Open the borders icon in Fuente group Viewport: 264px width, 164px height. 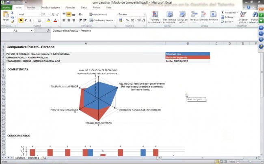pyautogui.click(x=39, y=20)
